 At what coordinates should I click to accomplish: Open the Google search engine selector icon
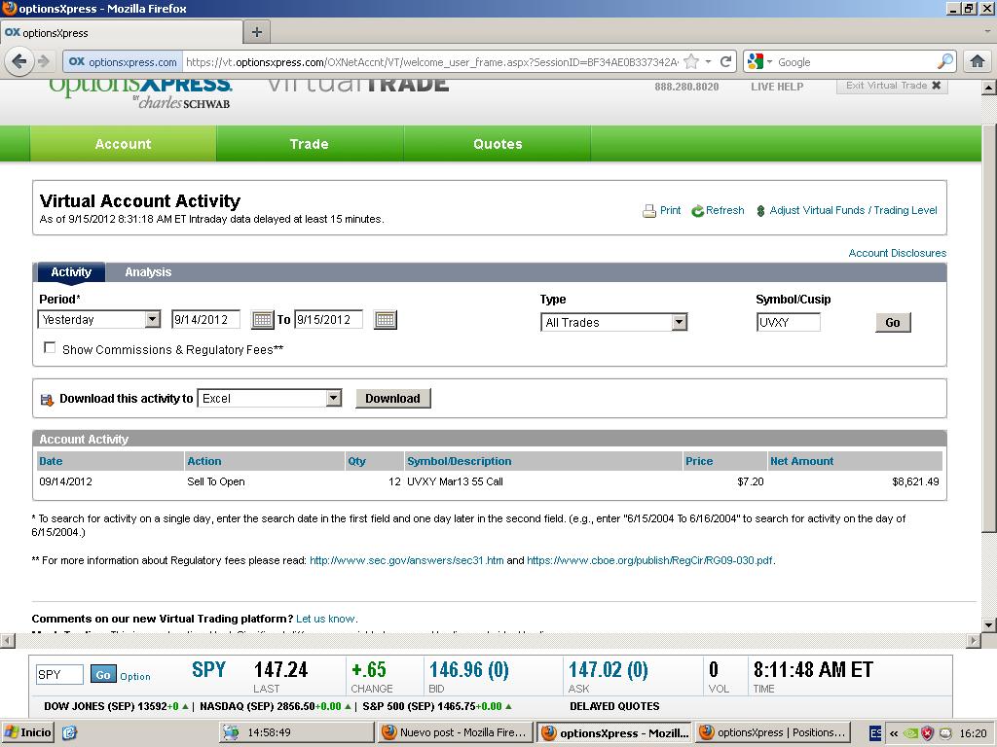pyautogui.click(x=756, y=61)
